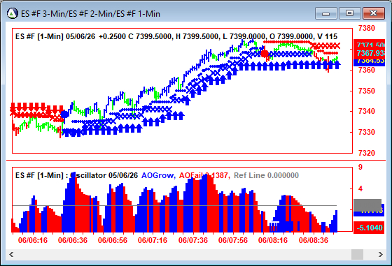This screenshot has width=392, height=266.
Task: Click the 7380 price axis label
Action: click(367, 28)
